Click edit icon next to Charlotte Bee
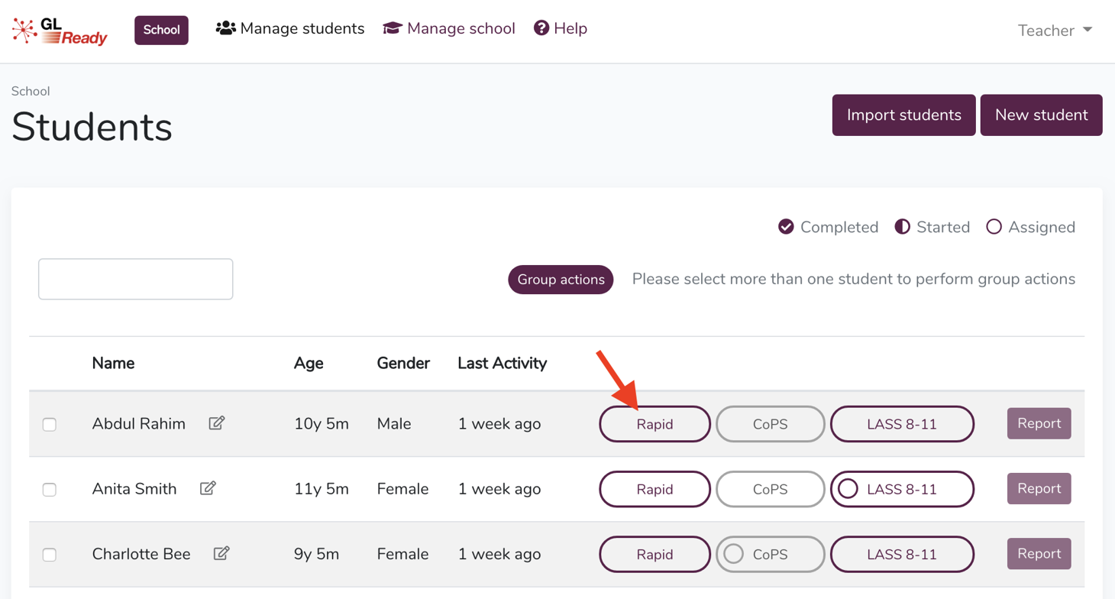The image size is (1115, 599). point(221,553)
